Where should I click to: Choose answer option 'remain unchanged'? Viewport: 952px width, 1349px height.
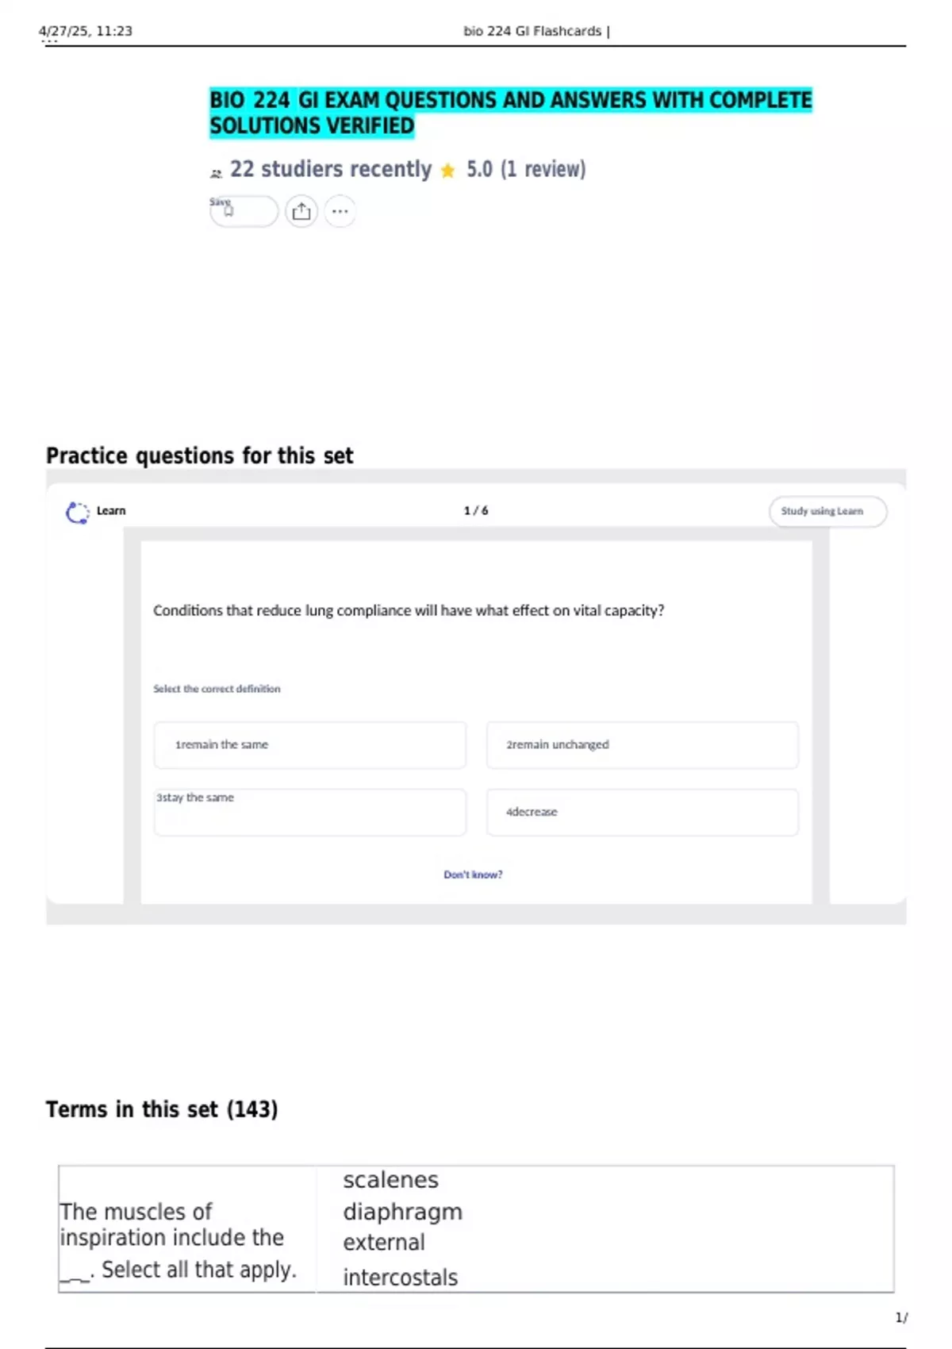[x=642, y=744]
